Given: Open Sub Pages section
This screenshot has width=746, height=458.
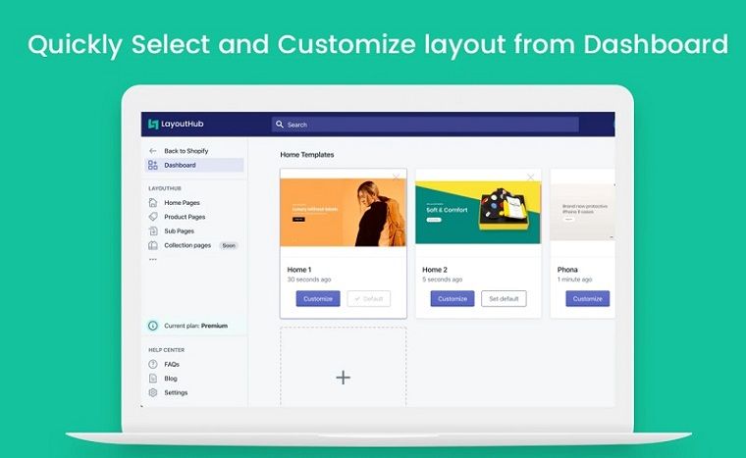Looking at the screenshot, I should 179,231.
